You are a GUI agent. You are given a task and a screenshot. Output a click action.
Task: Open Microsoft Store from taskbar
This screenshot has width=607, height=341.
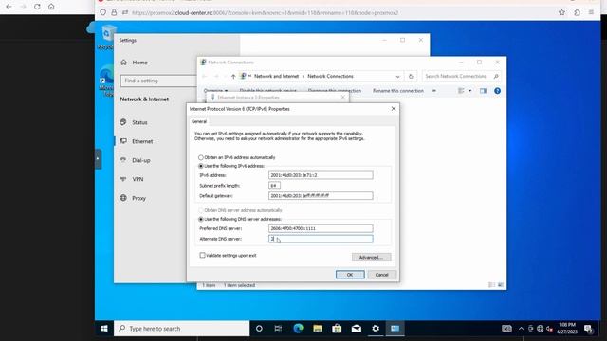pos(337,329)
